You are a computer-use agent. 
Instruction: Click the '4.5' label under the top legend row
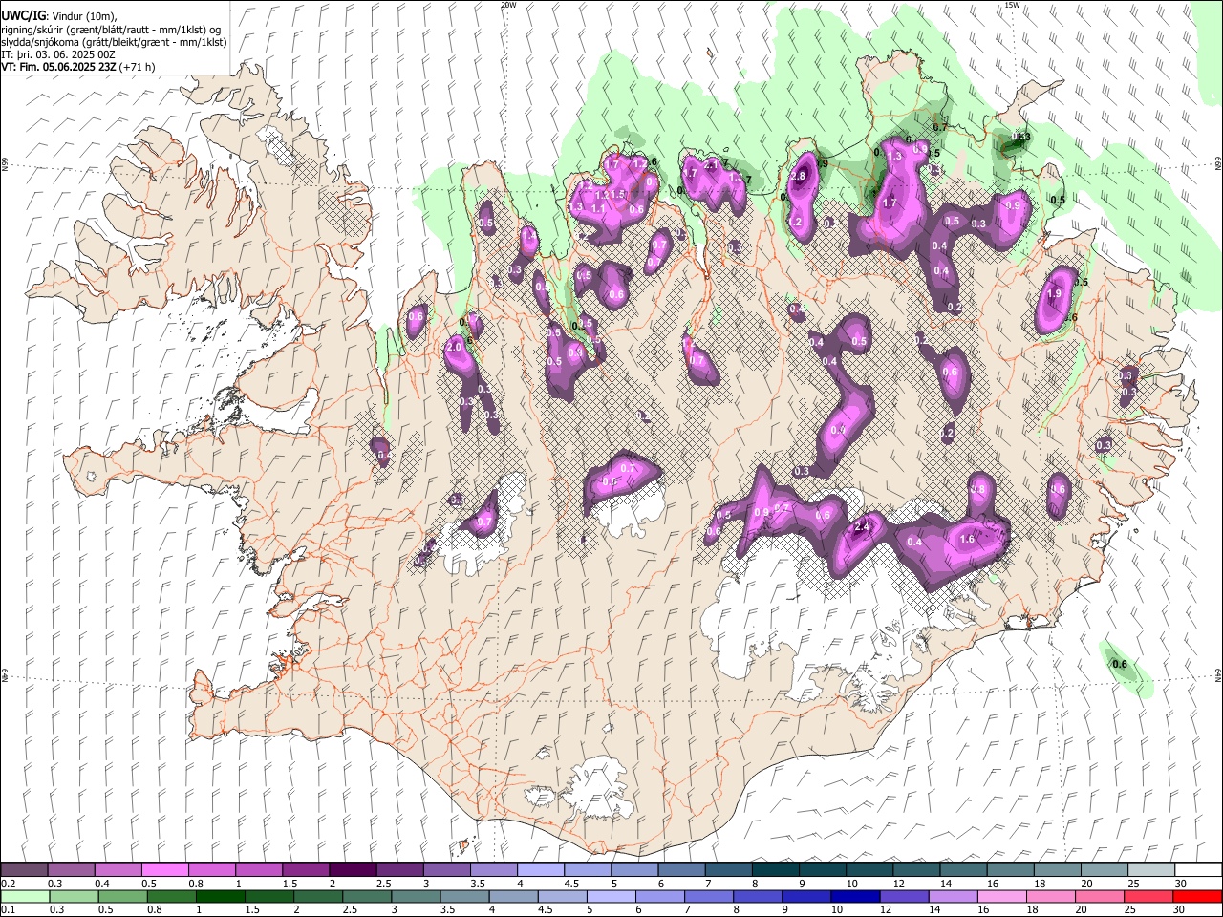click(571, 884)
